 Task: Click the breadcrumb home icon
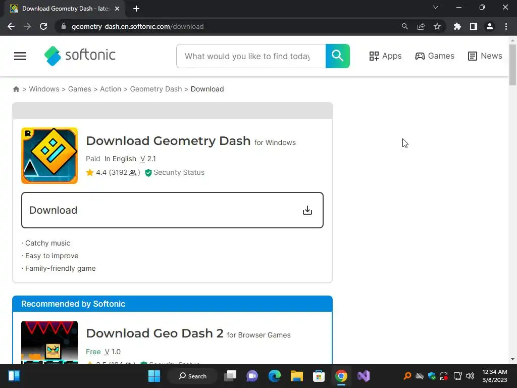point(16,89)
